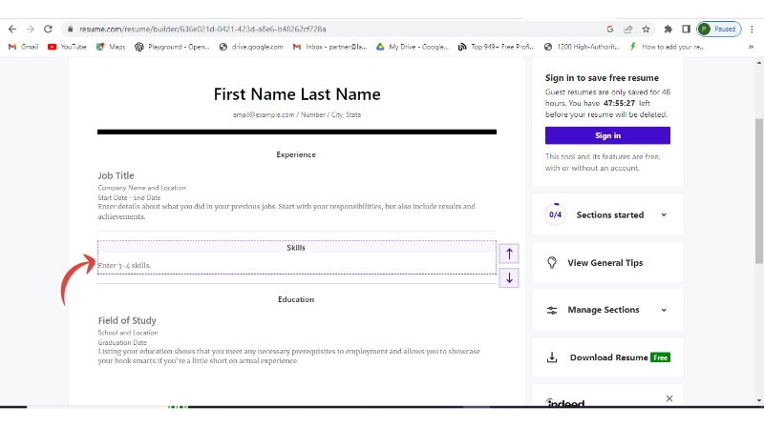Bookmark this page with star icon
This screenshot has width=764, height=428.
point(646,30)
